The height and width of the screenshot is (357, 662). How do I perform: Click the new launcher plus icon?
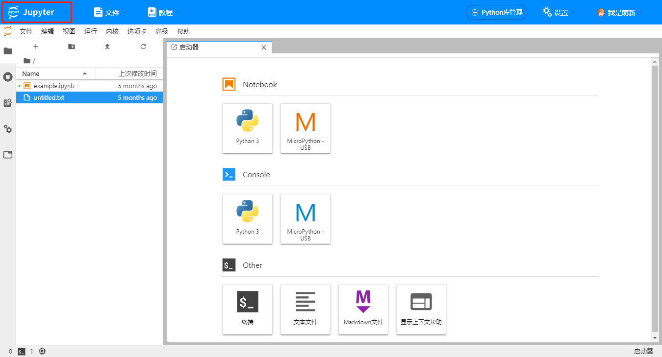(x=35, y=47)
